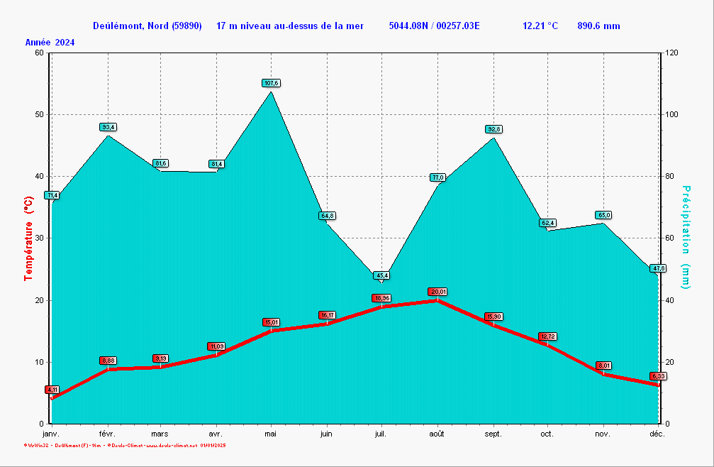714x467 pixels.
Task: Click the 'Année 2024' label
Action: 50,43
